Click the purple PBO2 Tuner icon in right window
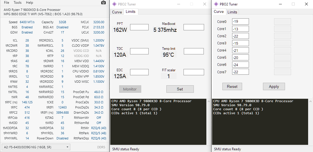313x152 pixels. (216, 4)
